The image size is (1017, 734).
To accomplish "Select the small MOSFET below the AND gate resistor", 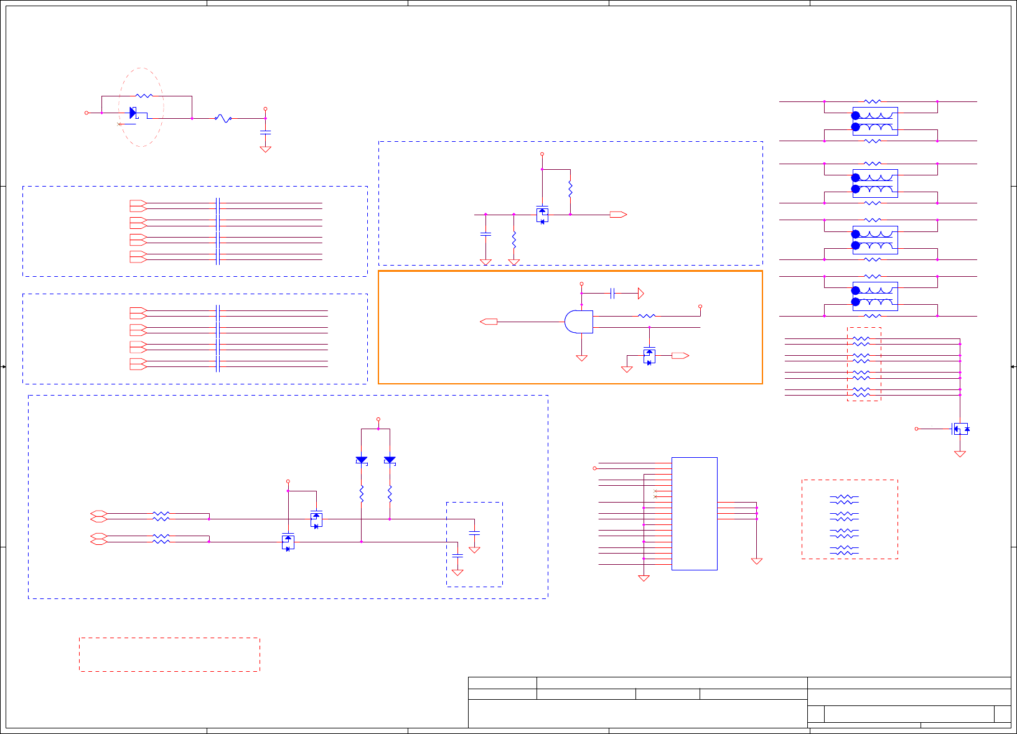I will (649, 356).
